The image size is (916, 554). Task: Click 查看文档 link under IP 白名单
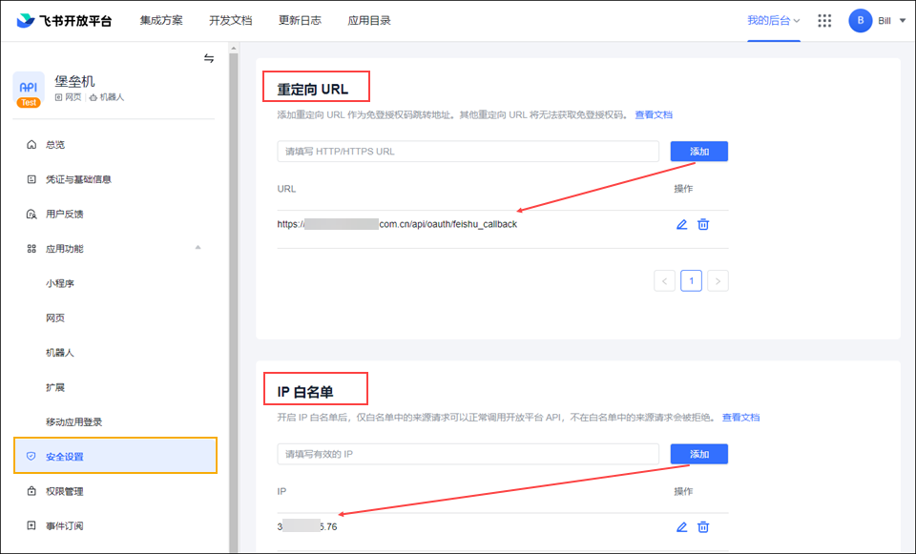(x=740, y=418)
